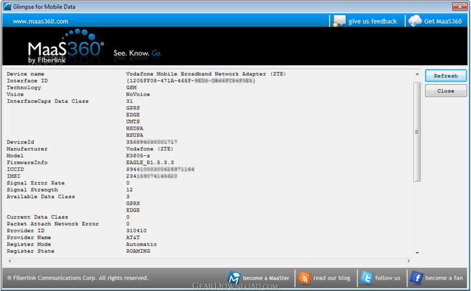Select the Device name label

coord(25,74)
